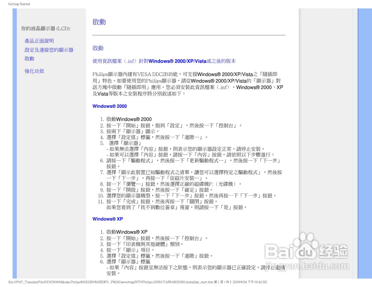Click the Windows 2000 step 選擇「設定值」標籤 with 進階…
Screen dimensions: 372x287
(157, 137)
